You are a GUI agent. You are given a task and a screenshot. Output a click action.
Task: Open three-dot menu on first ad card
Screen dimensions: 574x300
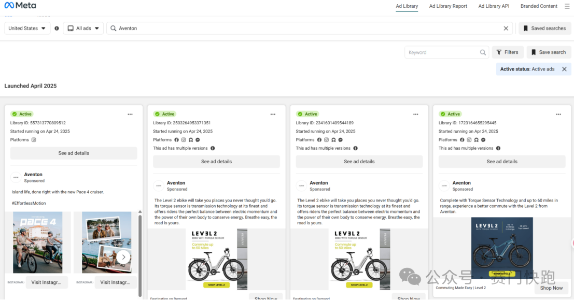tap(130, 114)
